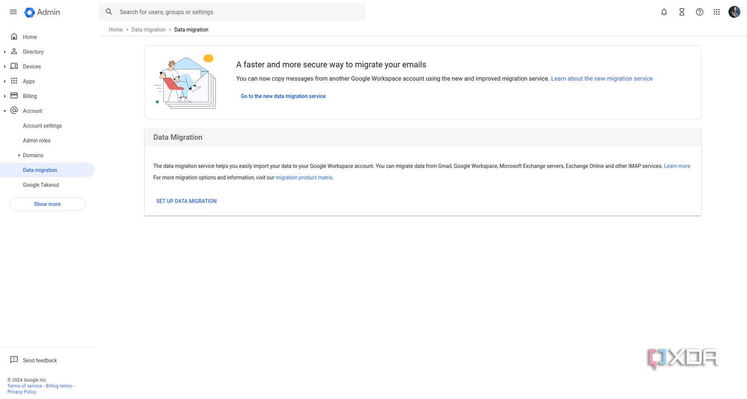Image resolution: width=747 pixels, height=399 pixels.
Task: Click the Send feedback icon
Action: click(x=14, y=360)
